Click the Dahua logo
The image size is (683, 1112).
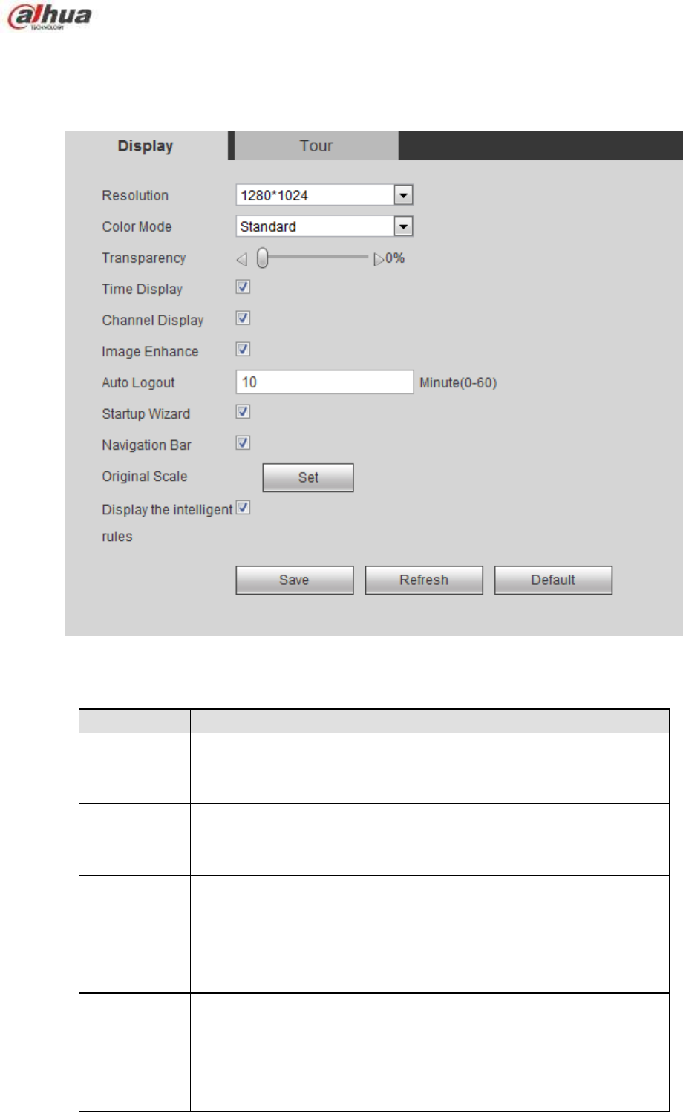pyautogui.click(x=49, y=16)
